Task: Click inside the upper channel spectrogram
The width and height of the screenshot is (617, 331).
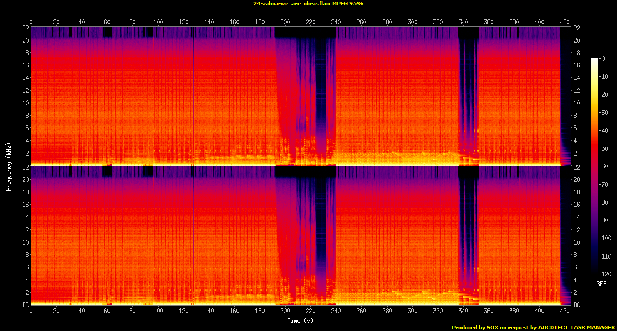Action: coord(301,96)
